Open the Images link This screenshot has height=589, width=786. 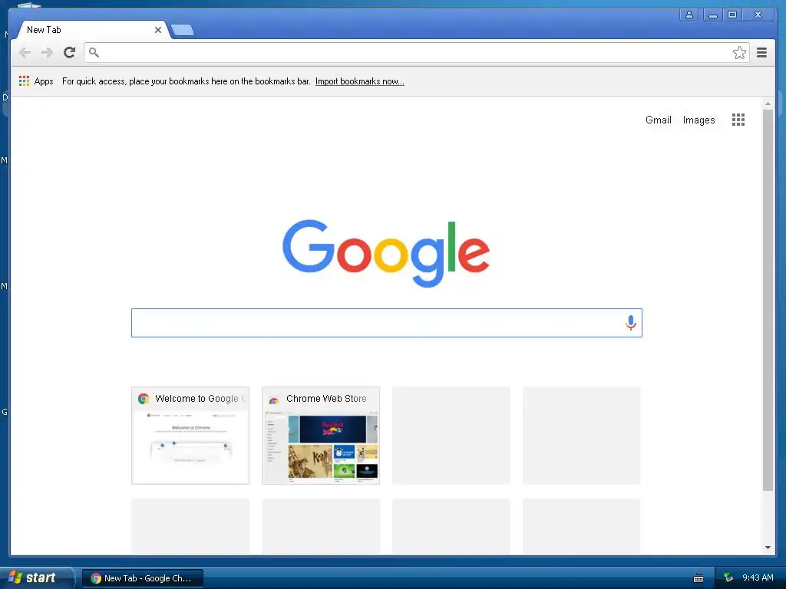tap(698, 120)
